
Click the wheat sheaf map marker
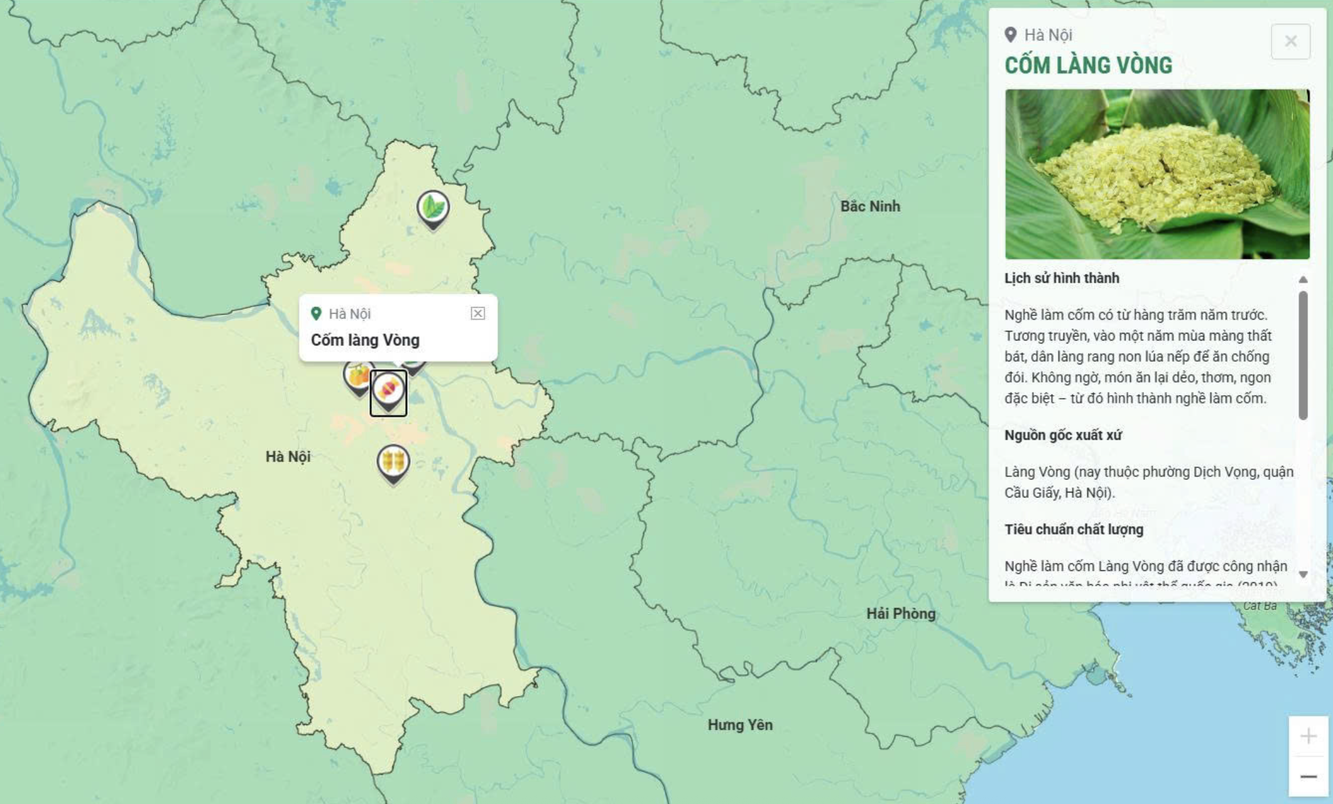pos(393,462)
